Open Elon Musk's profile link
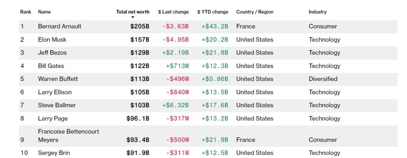Viewport: 407px width, 158px height. coord(52,40)
